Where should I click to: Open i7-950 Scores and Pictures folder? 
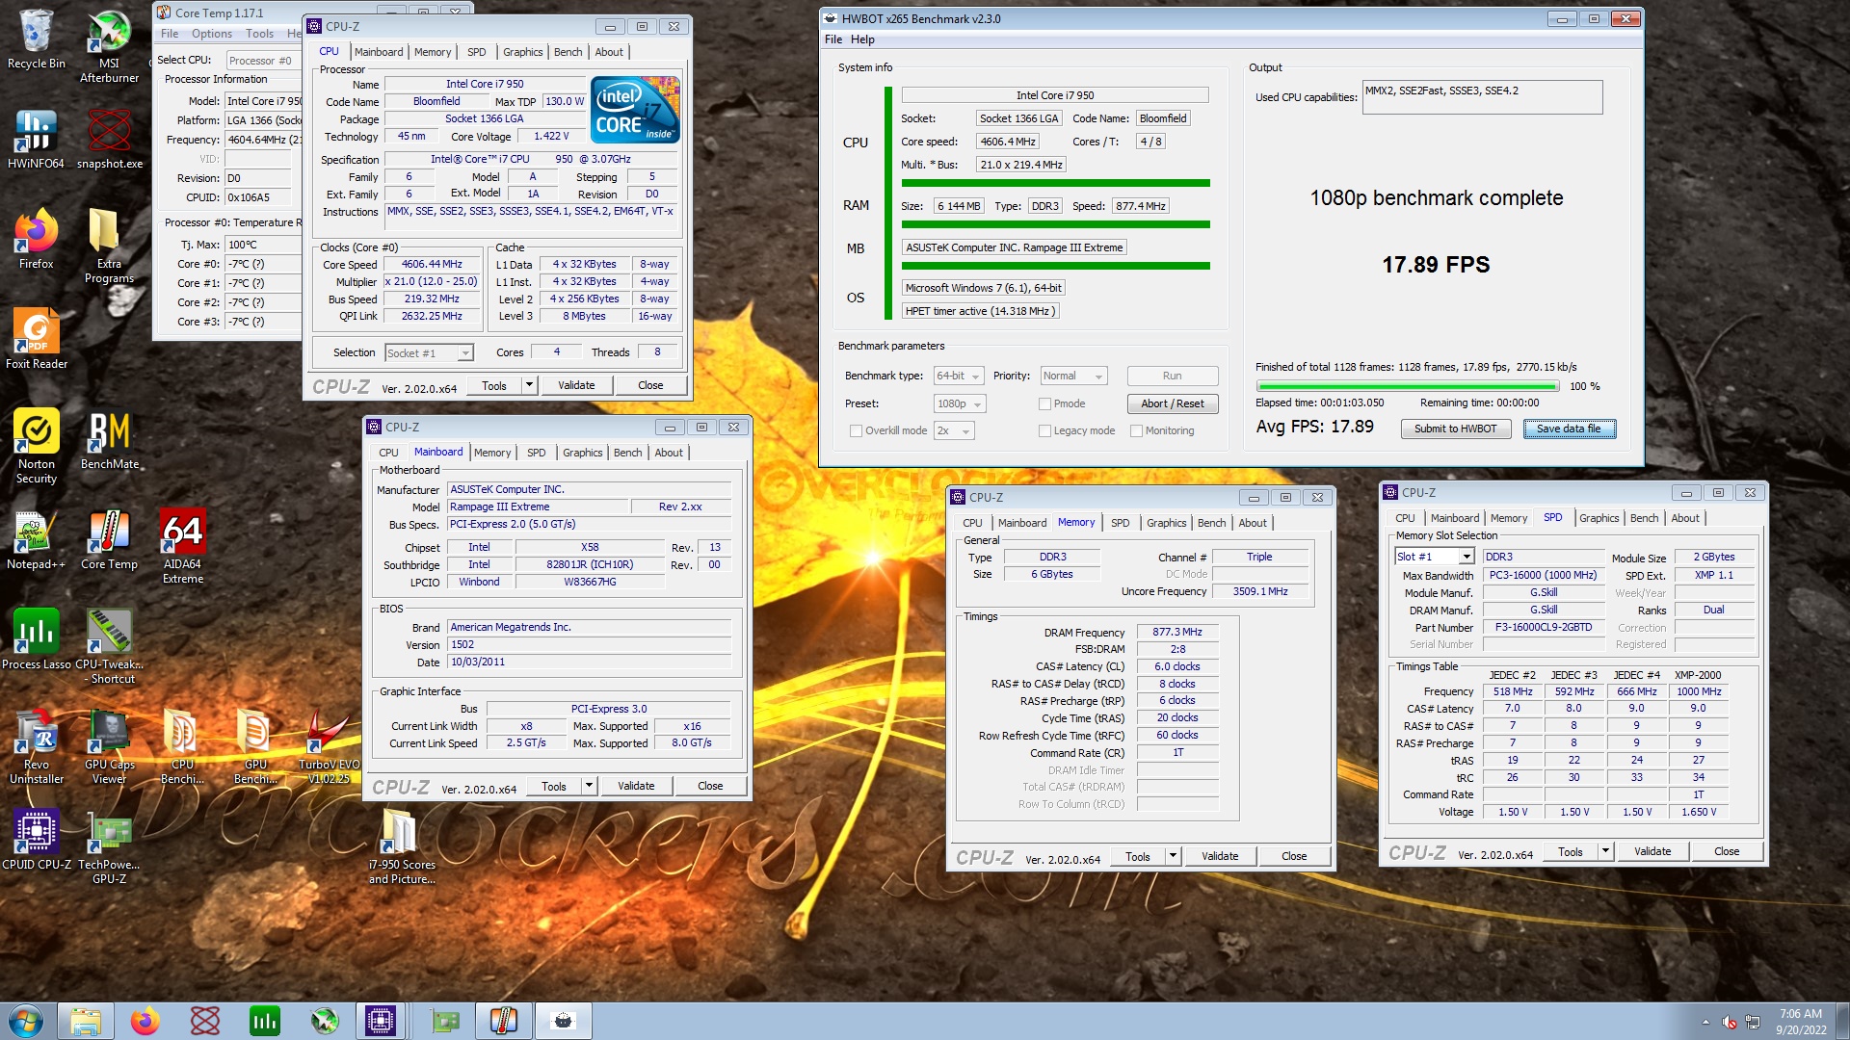click(402, 846)
